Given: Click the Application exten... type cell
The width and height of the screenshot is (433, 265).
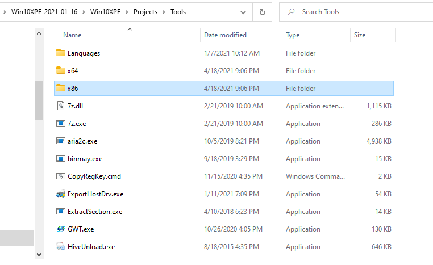Looking at the screenshot, I should pos(315,106).
